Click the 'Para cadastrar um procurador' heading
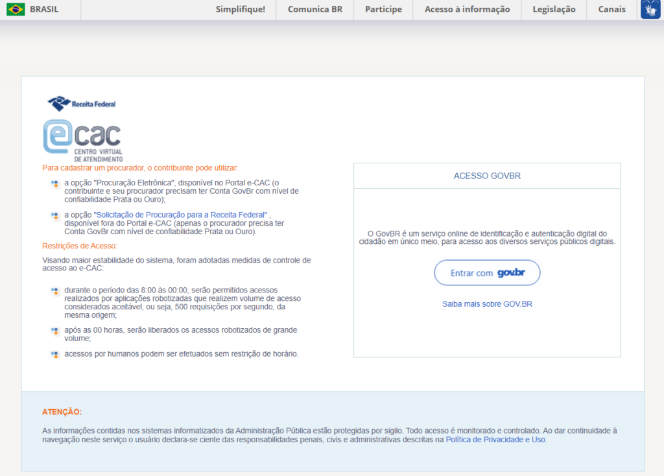 (140, 168)
